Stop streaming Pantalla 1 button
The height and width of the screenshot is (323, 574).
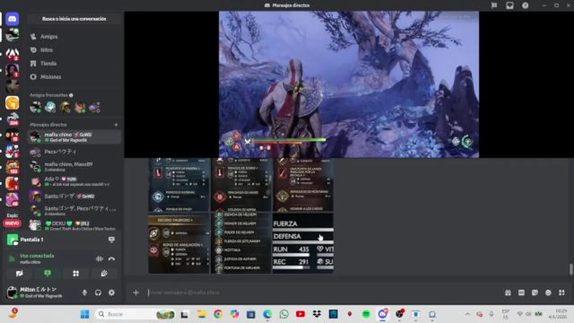[112, 240]
